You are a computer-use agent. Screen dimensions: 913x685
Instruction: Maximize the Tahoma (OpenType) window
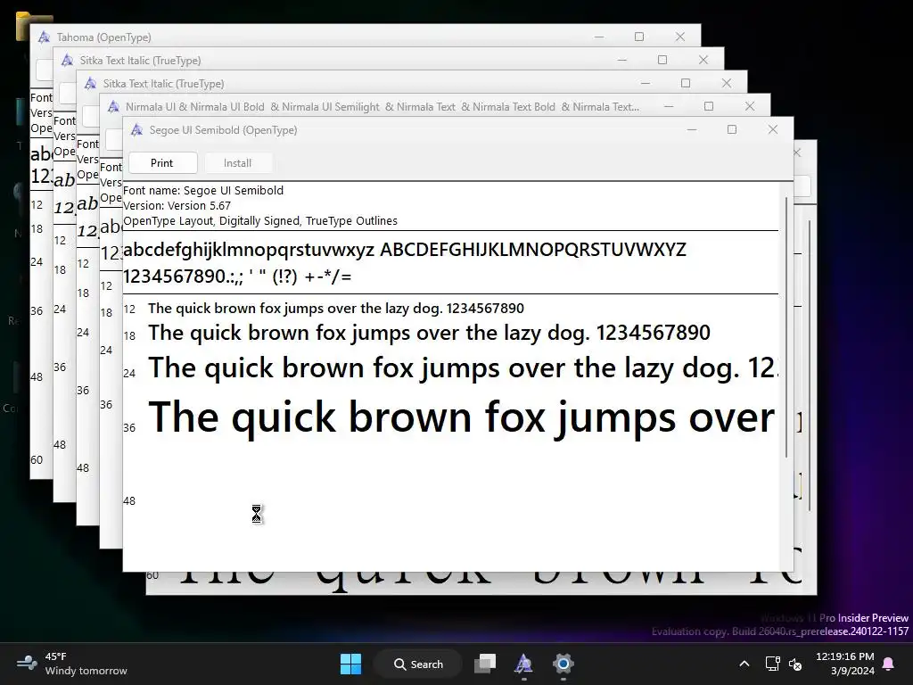[638, 37]
